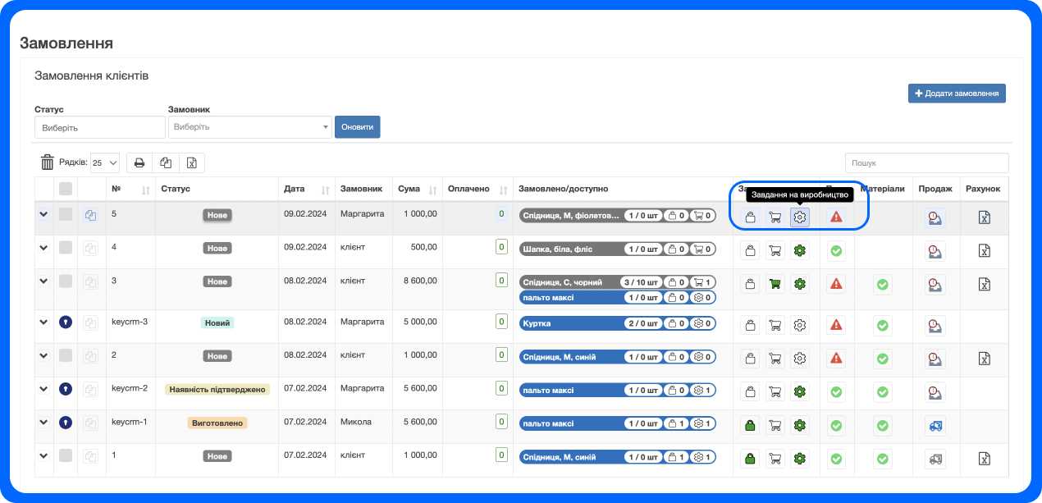1042x503 pixels.
Task: Click the green lock icon for order keycrm-1
Action: click(x=749, y=426)
